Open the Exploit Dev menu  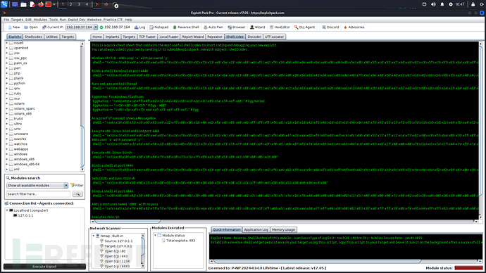coord(77,20)
